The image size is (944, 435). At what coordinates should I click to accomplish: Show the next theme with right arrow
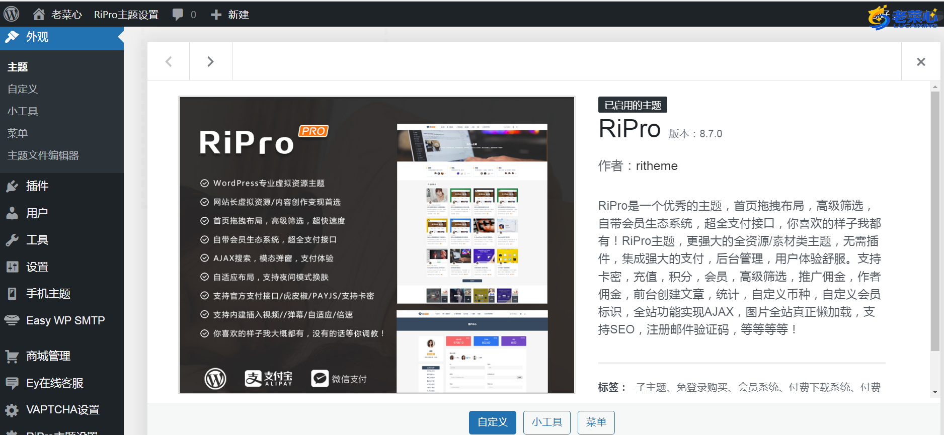coord(211,61)
